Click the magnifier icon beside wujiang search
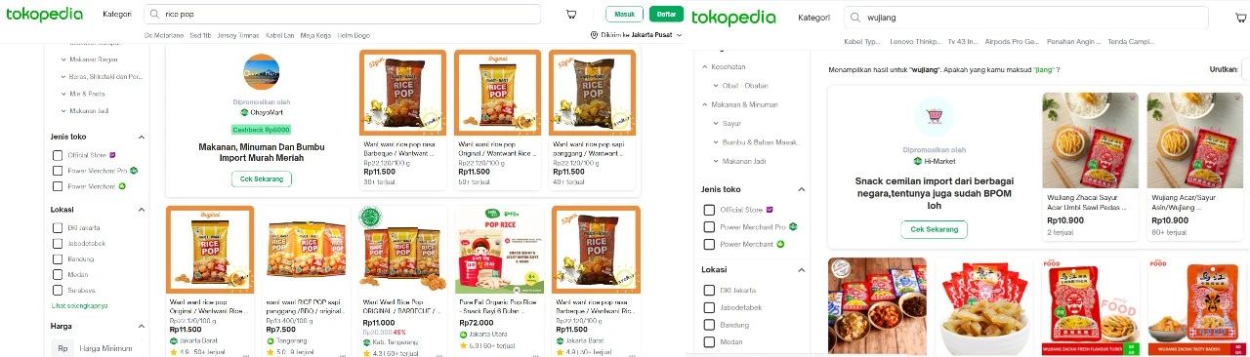Viewport: 1250px width, 357px height. click(855, 18)
